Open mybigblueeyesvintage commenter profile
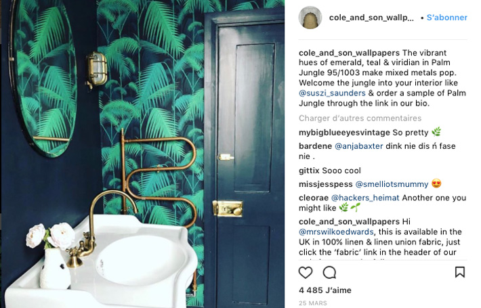 (x=344, y=133)
